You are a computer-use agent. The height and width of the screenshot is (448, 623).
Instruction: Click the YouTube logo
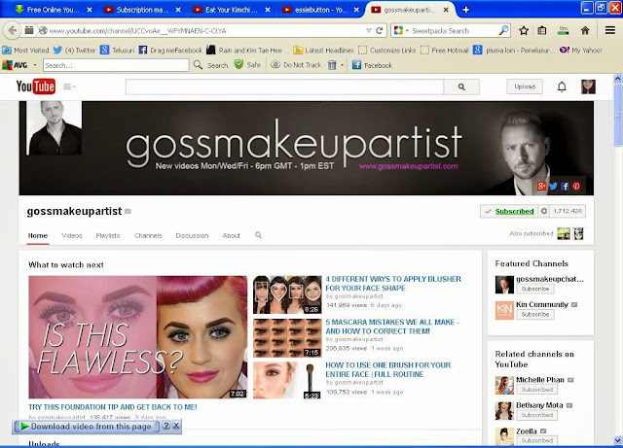point(35,86)
